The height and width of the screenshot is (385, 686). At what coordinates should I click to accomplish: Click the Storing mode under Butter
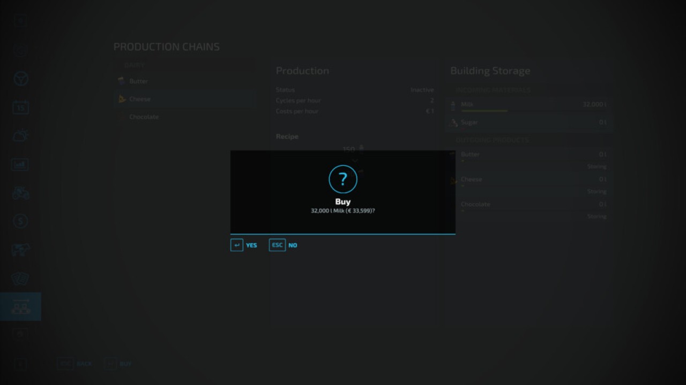[x=596, y=166]
